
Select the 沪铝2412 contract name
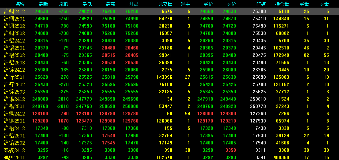point(14,40)
